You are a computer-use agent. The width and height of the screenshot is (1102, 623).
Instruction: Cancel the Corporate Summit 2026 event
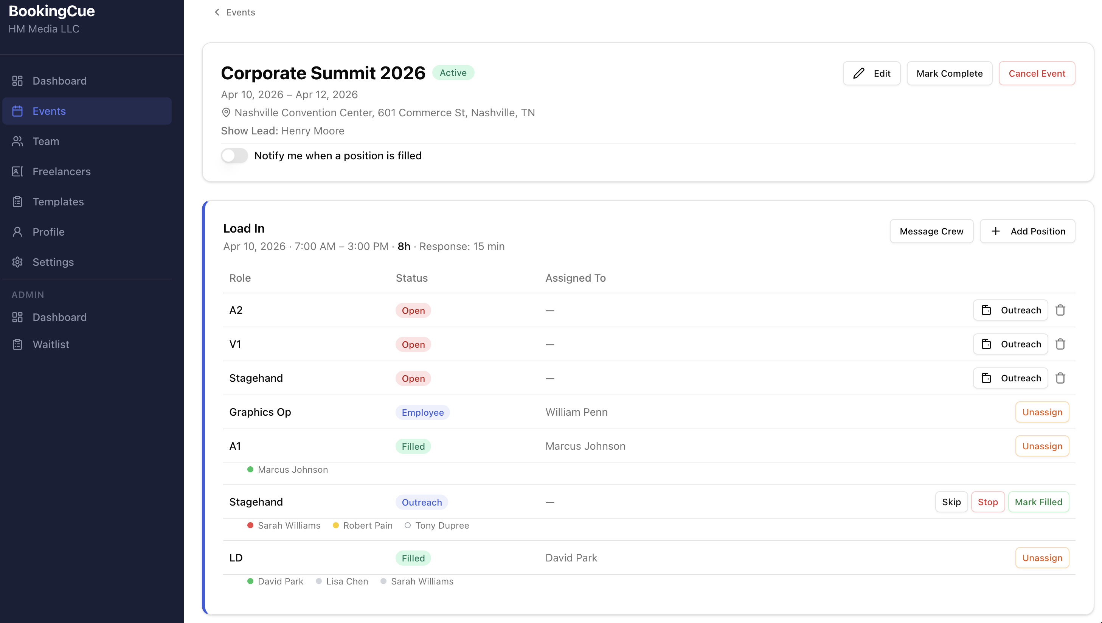point(1037,73)
